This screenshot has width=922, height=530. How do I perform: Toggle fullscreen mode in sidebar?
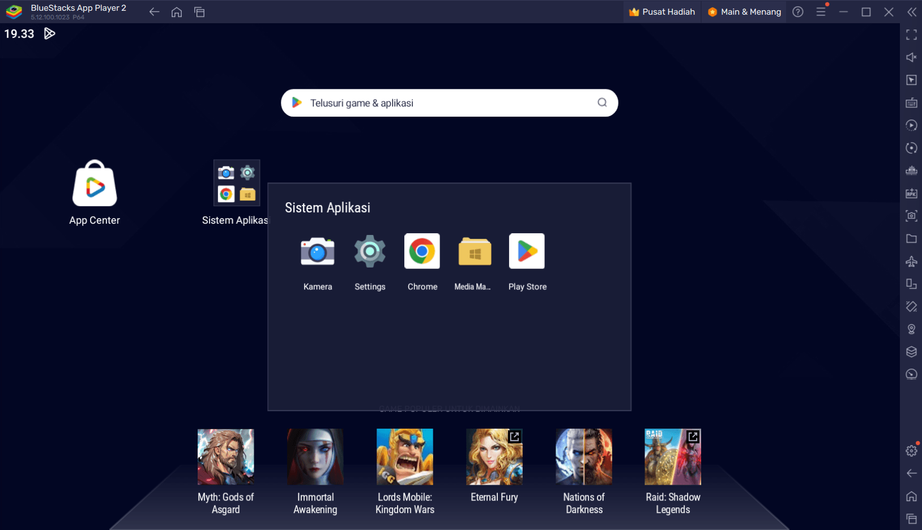tap(911, 35)
